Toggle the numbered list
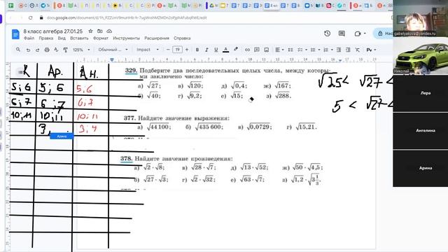This screenshot has height=252, width=448. pyautogui.click(x=325, y=50)
